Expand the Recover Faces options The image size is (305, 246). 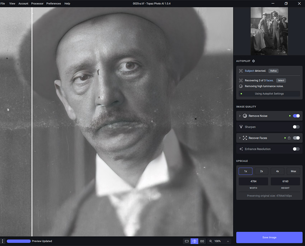[240, 138]
